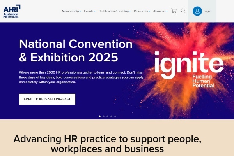Expand the Membership dropdown arrow

click(x=80, y=11)
